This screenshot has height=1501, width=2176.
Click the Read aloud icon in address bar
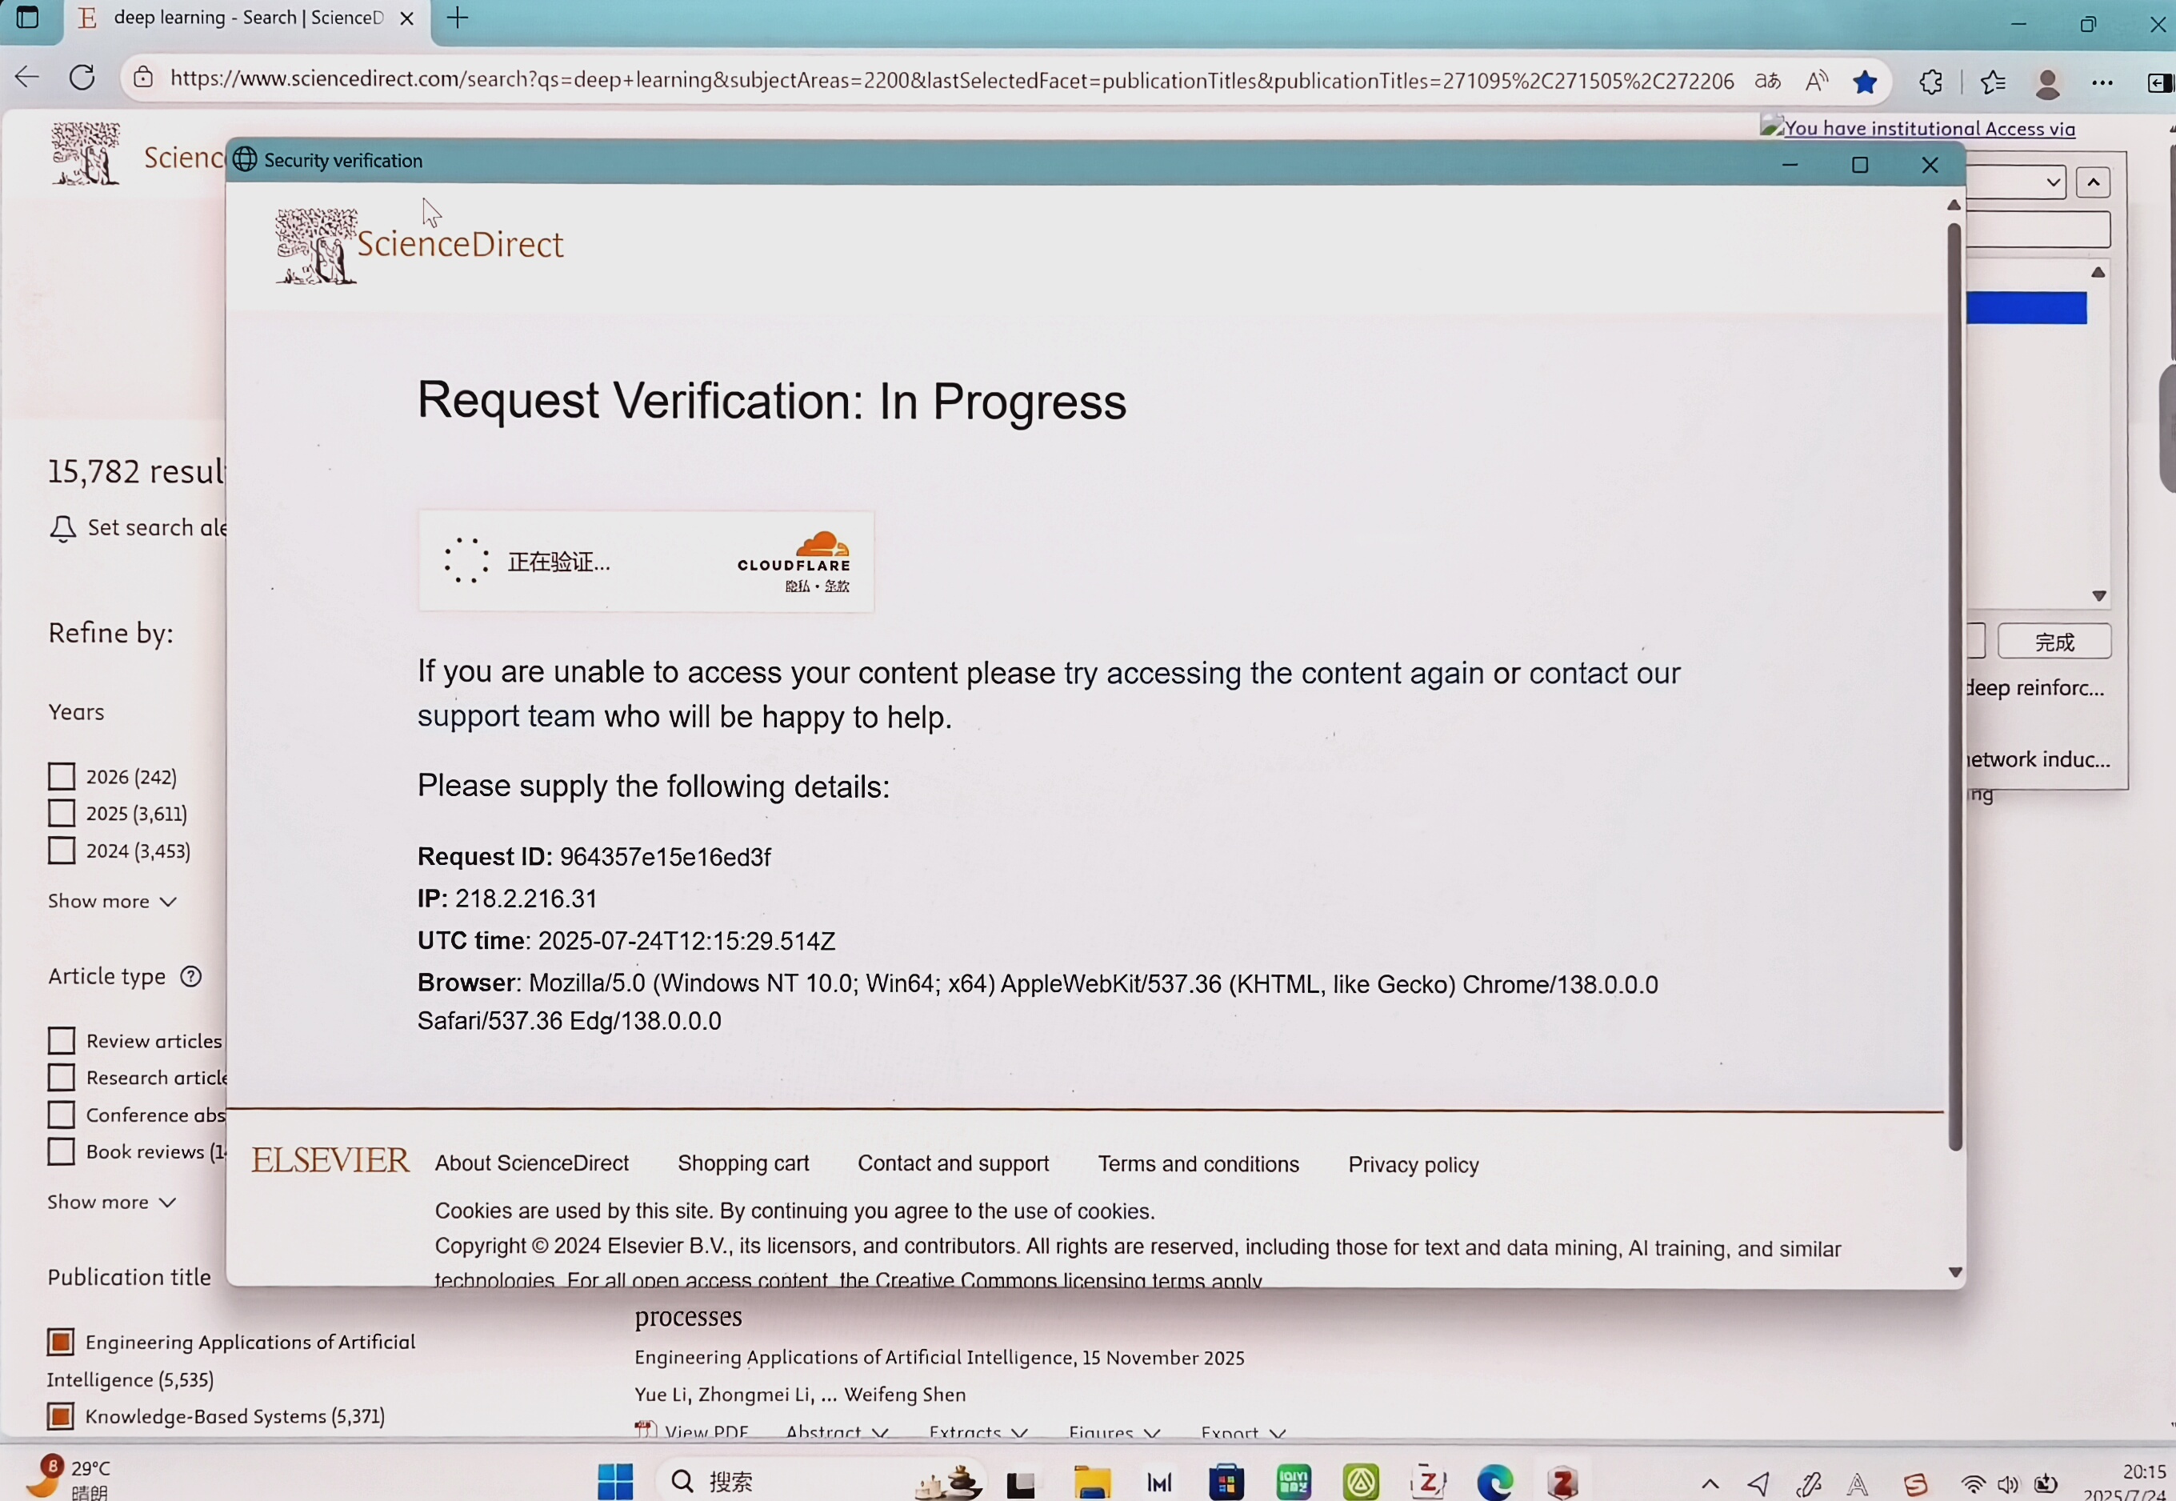(x=1817, y=82)
